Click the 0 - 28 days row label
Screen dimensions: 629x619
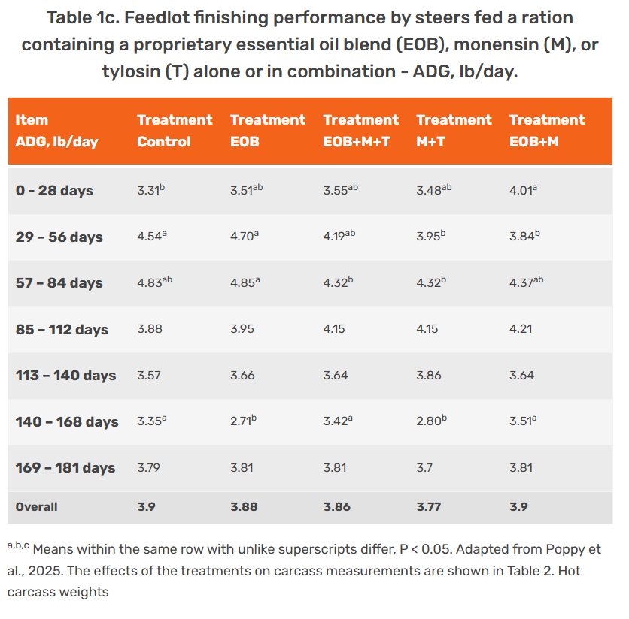pos(54,191)
